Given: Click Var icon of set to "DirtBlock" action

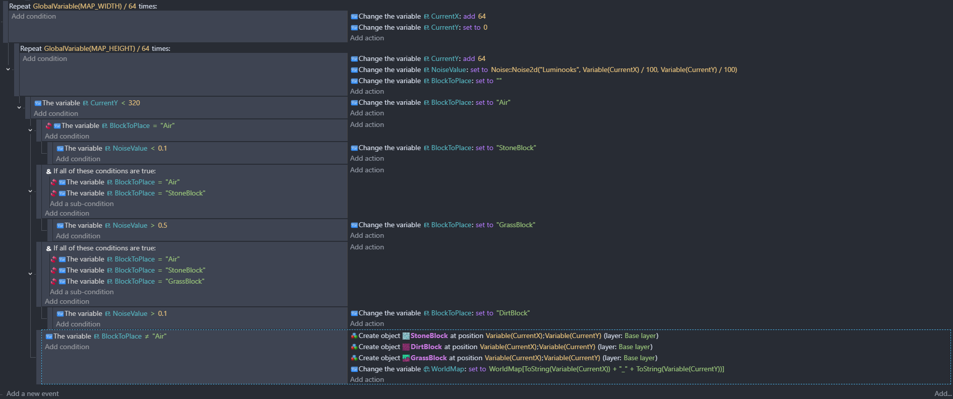Looking at the screenshot, I should click(354, 313).
